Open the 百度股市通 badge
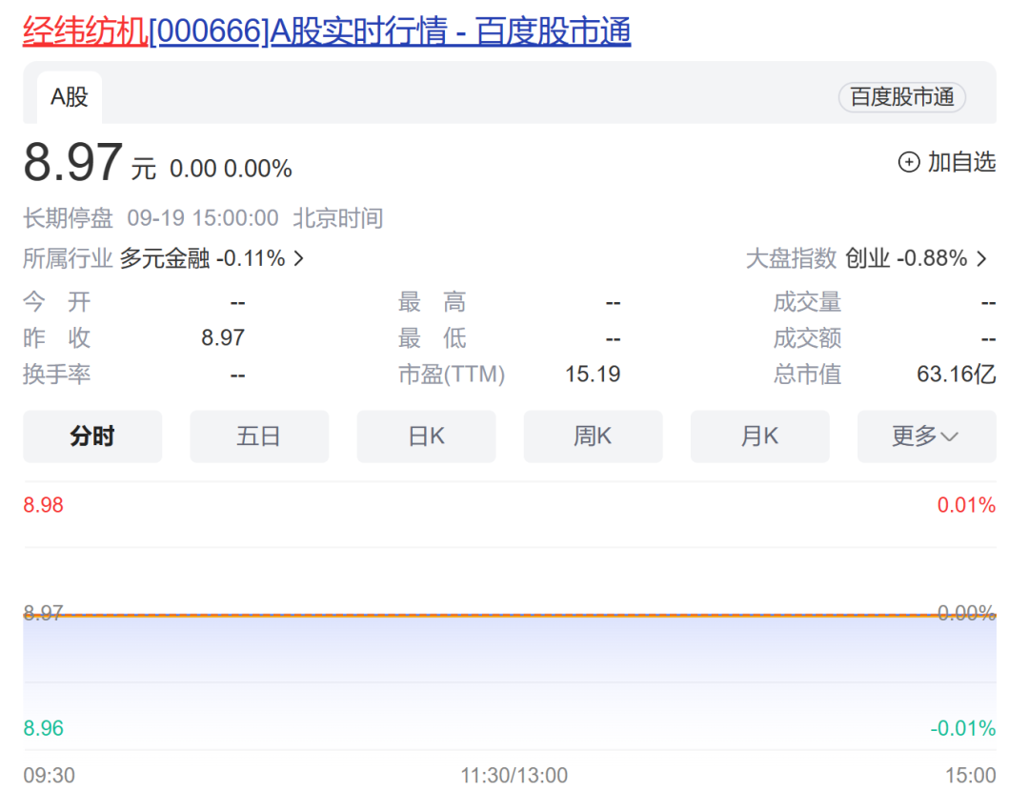This screenshot has width=1029, height=792. 901,97
